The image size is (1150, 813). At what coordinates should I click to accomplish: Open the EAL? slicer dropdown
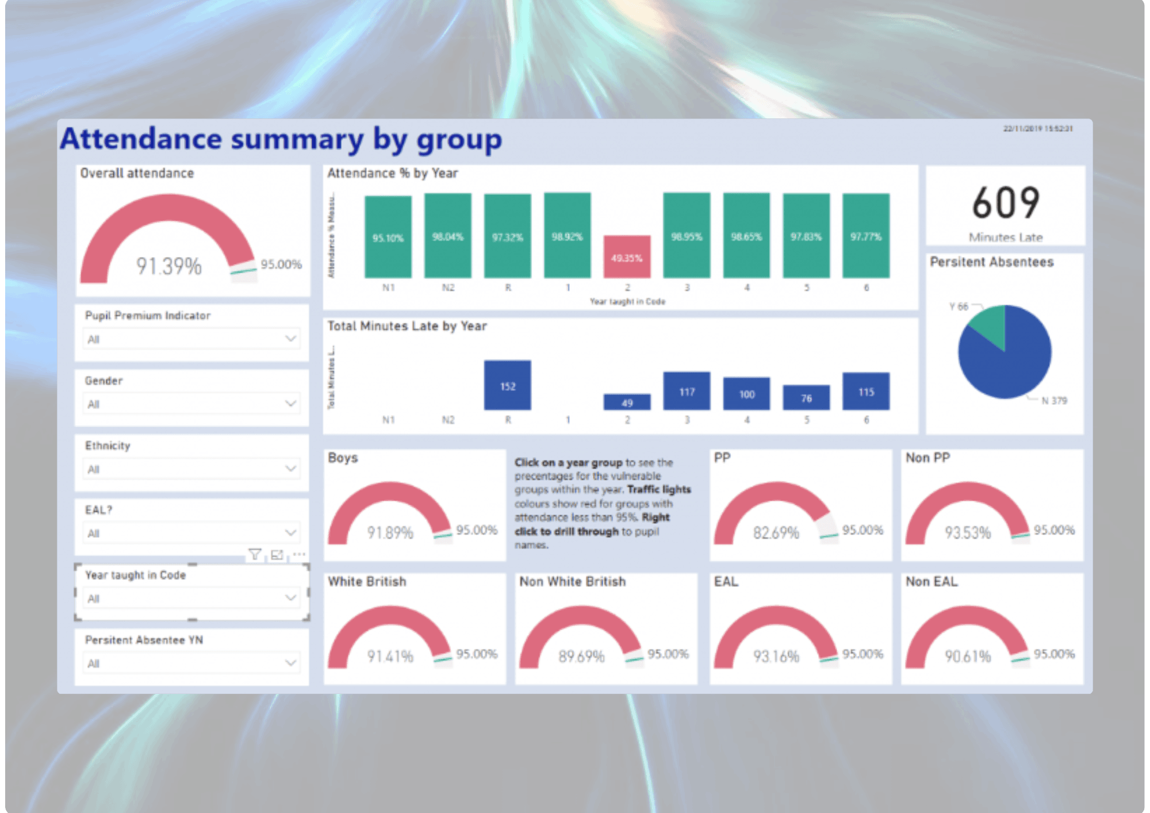(x=192, y=534)
